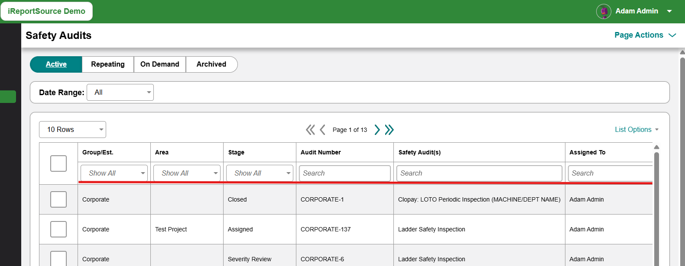Open the Group/Est. Show All filter
This screenshot has height=266, width=685.
tap(114, 173)
